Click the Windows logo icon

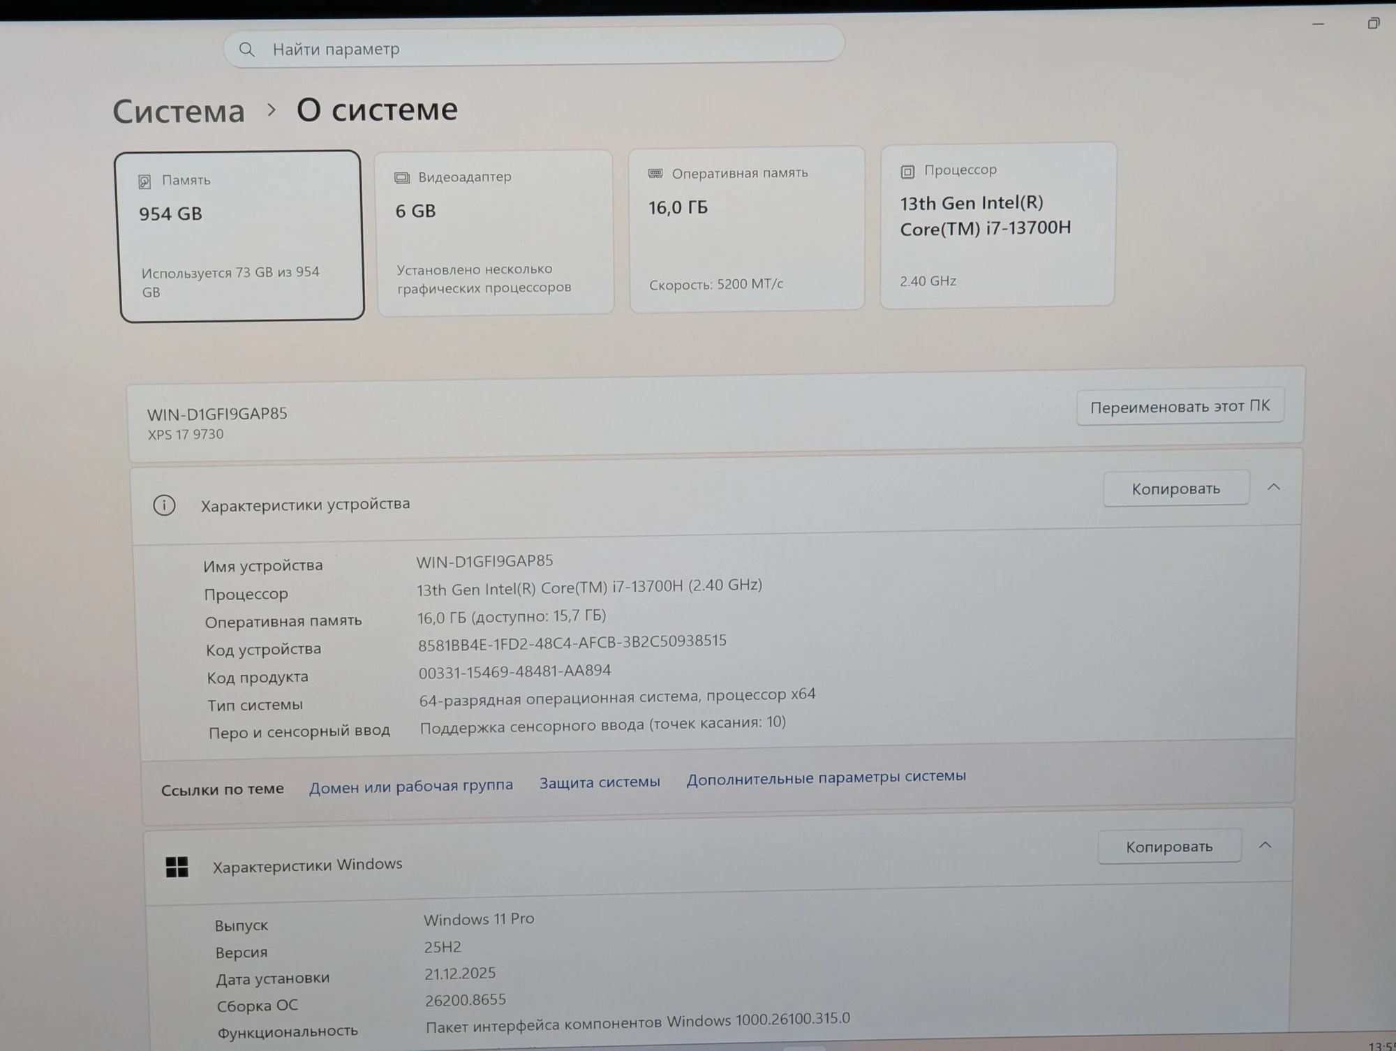click(x=177, y=867)
